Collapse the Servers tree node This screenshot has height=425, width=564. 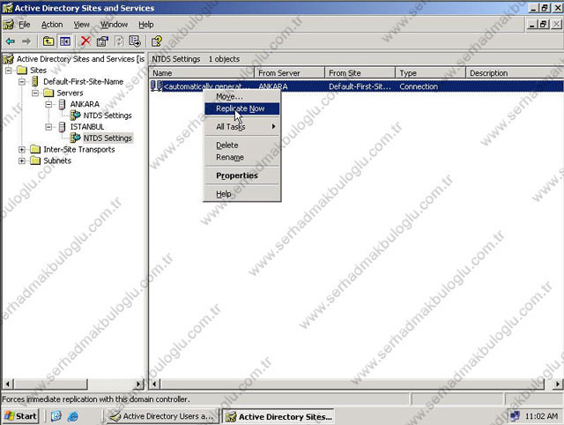pyautogui.click(x=35, y=93)
